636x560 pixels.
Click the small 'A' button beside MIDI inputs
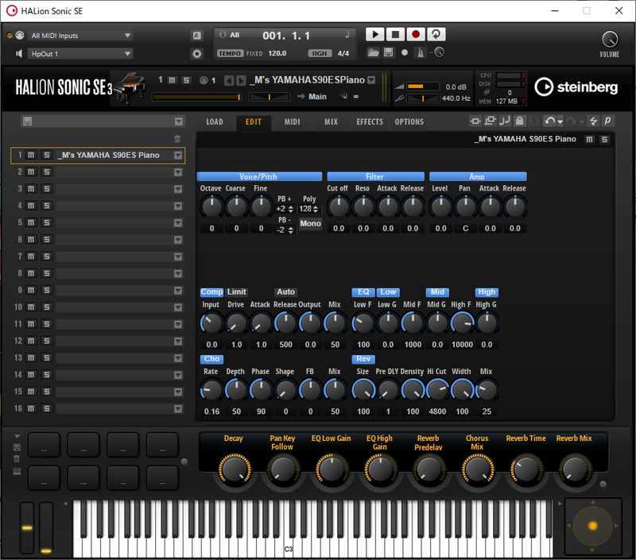click(x=196, y=36)
